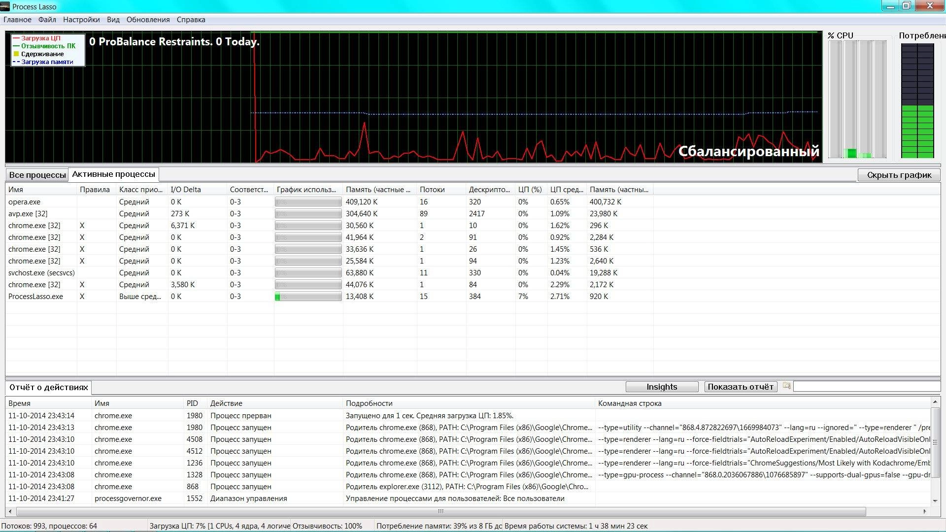Screen dimensions: 946x532
Task: Sort the log by PID column header
Action: coord(196,403)
